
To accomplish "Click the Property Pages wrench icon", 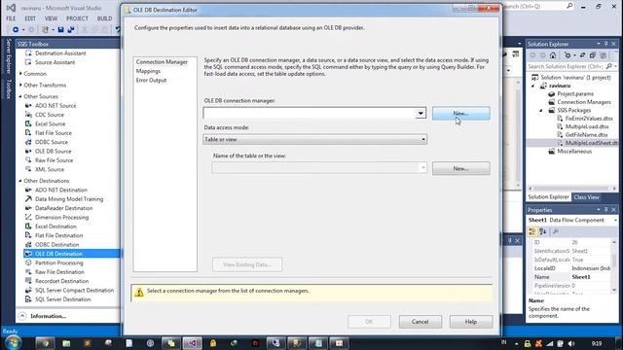I will tap(556, 231).
